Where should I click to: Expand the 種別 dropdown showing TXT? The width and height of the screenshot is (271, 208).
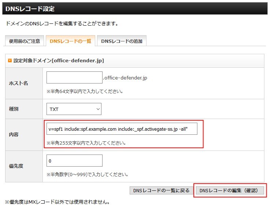click(74, 109)
